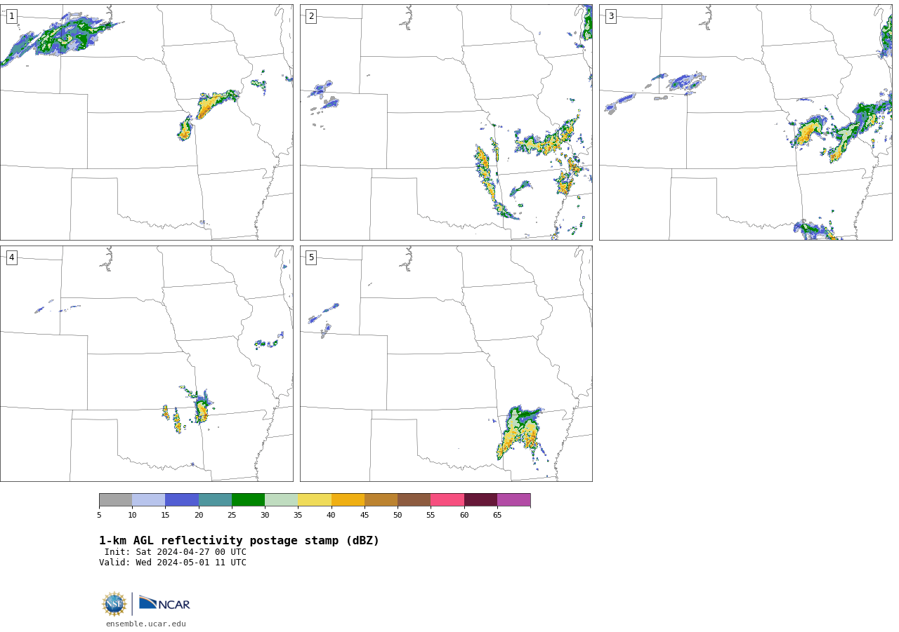899x632 pixels.
Task: Click the 'Valid: Wed 2024-05-01 11 UTC' text
Action: pos(173,563)
